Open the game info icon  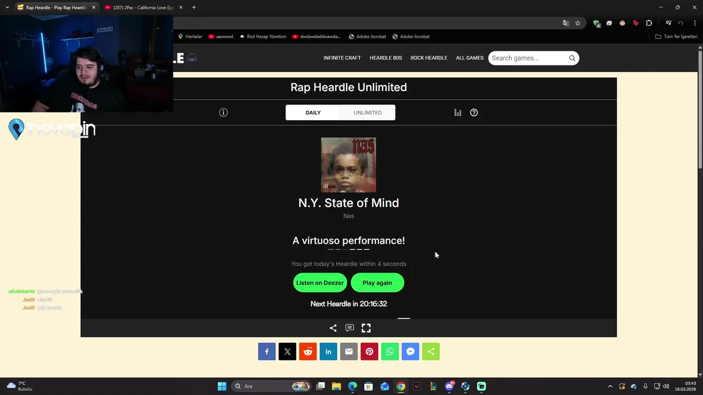point(224,112)
